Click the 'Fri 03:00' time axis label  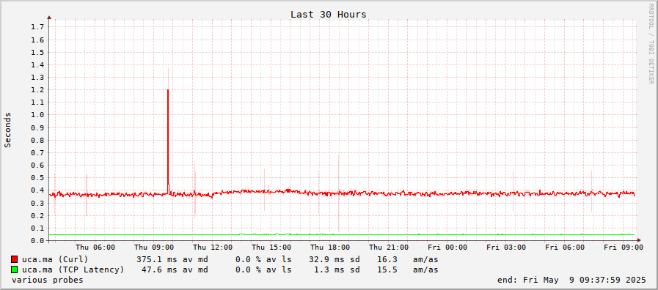(506, 248)
